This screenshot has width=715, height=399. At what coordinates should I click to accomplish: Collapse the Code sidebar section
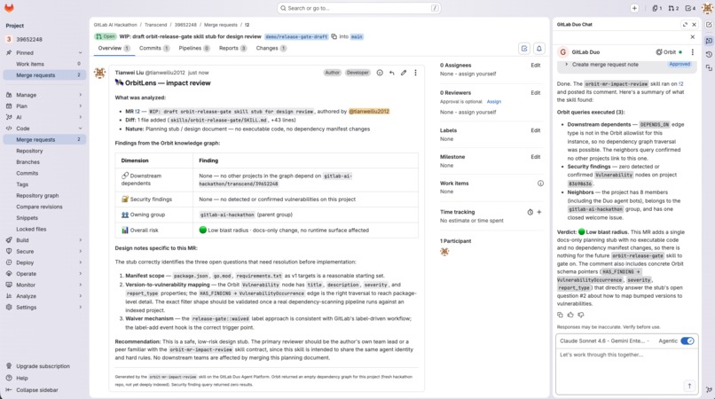44,129
